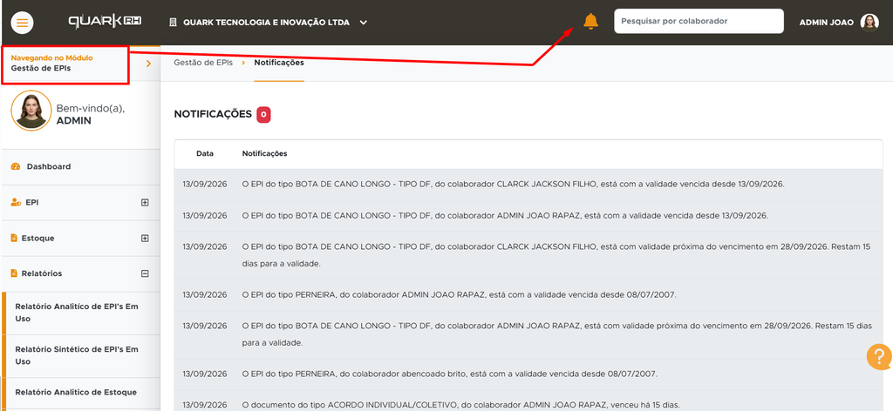Click the ADMIN JOAO avatar in header

click(x=869, y=22)
